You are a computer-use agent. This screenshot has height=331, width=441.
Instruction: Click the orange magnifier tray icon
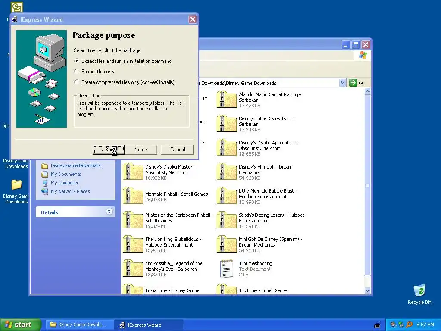tap(409, 325)
